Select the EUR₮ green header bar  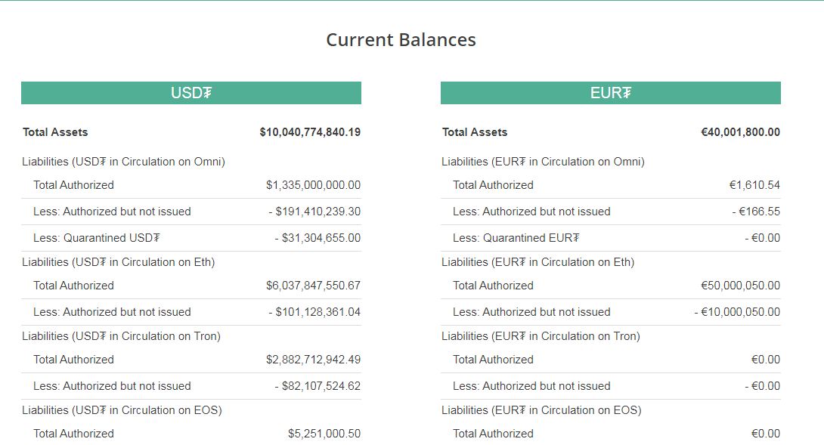tap(611, 93)
